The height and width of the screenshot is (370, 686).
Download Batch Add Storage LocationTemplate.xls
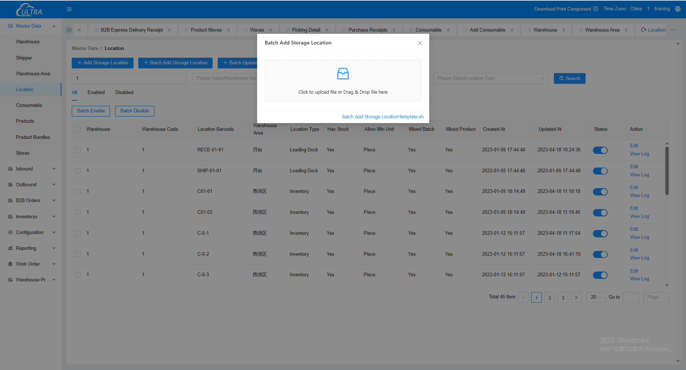[x=383, y=117]
